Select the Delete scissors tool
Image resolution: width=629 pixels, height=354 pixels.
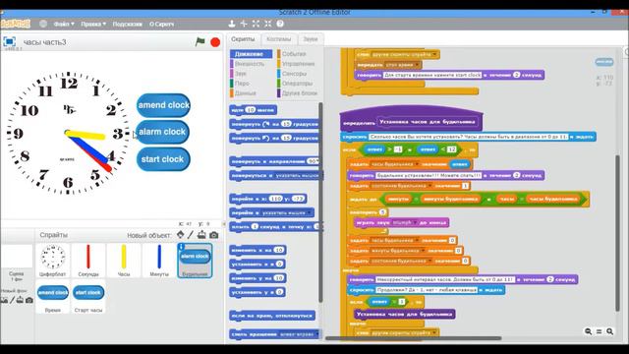(x=244, y=24)
